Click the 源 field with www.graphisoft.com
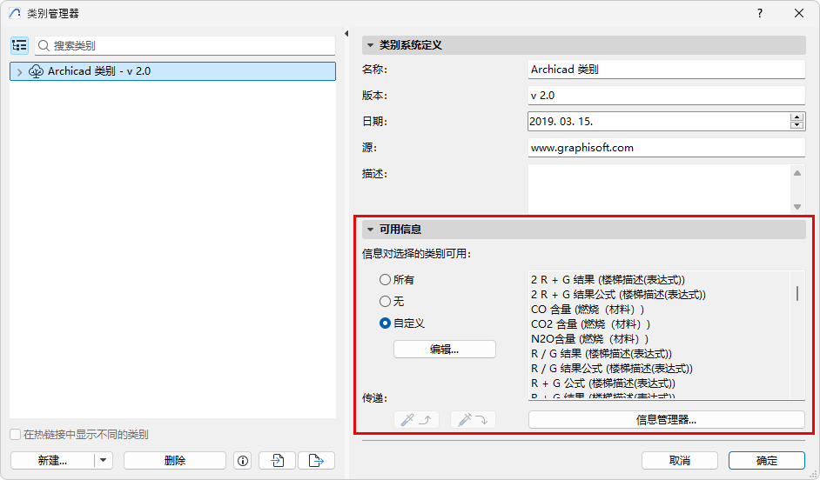The image size is (820, 480). pos(666,147)
